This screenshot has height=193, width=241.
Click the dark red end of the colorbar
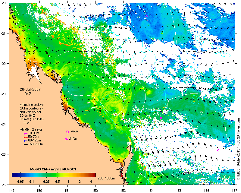point(94,175)
